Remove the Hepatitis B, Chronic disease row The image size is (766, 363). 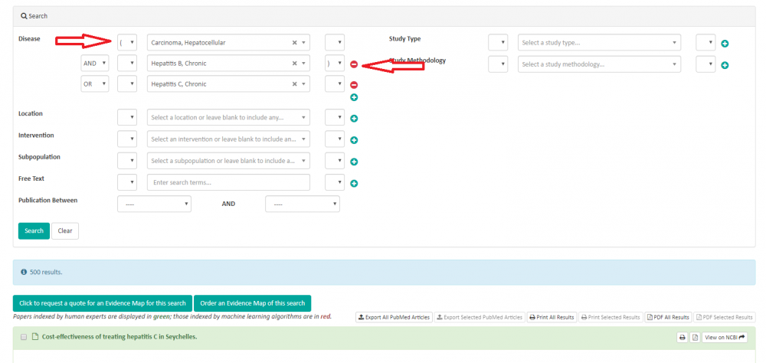(354, 64)
